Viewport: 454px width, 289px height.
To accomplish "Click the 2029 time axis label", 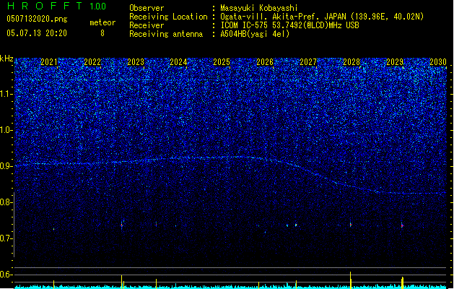I will click(395, 62).
